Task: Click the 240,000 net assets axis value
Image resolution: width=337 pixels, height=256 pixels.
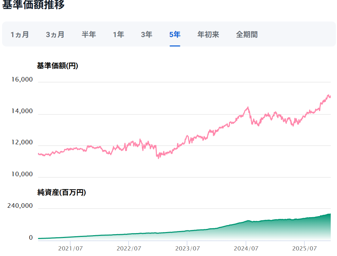Action: (20, 206)
